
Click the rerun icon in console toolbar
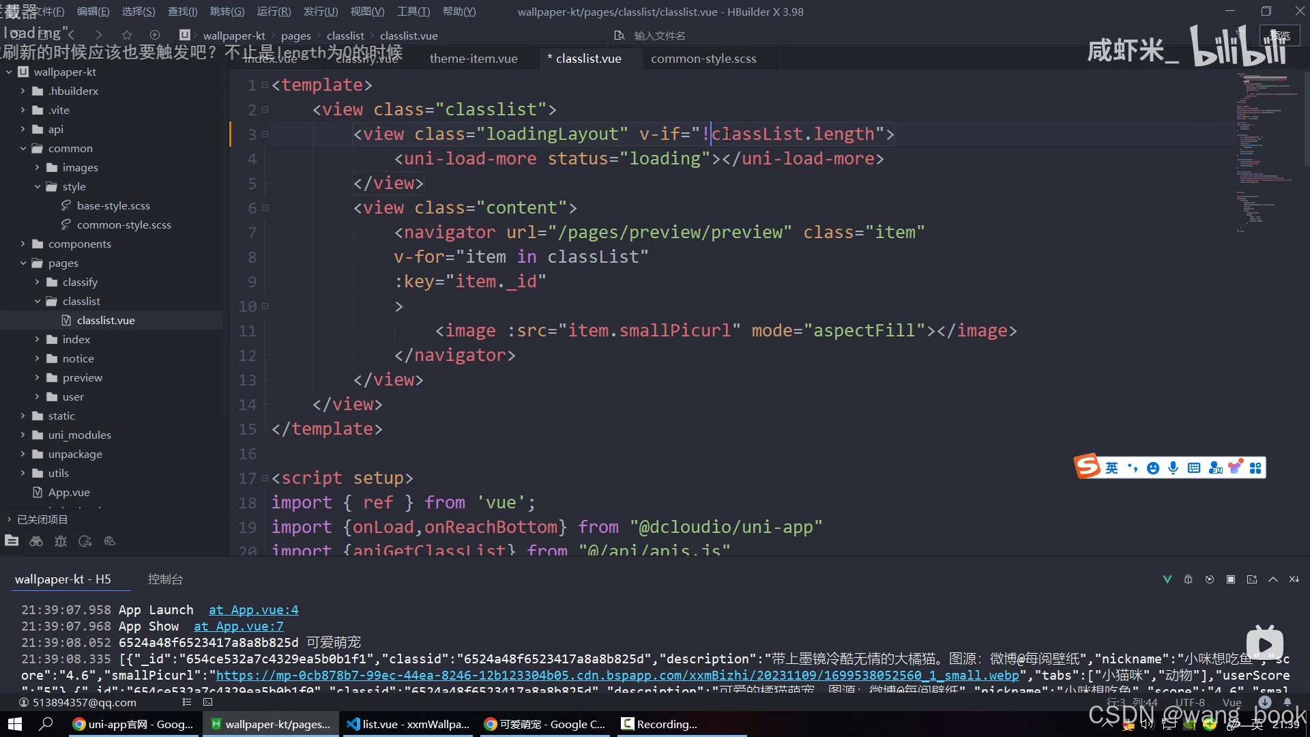coord(1210,579)
